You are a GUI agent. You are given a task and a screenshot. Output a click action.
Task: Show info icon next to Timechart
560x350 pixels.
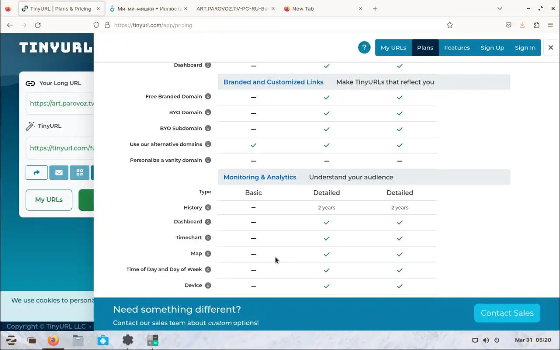point(208,238)
